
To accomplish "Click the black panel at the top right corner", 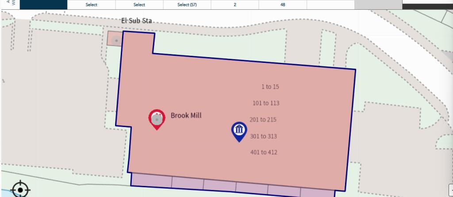I will click(427, 4).
